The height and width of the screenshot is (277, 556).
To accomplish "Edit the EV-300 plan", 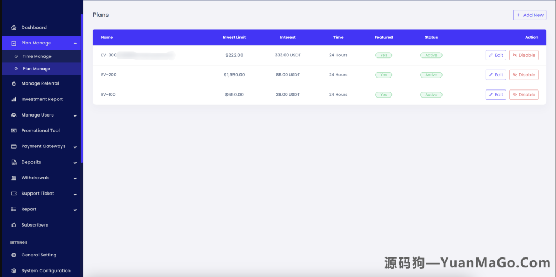I will (496, 55).
